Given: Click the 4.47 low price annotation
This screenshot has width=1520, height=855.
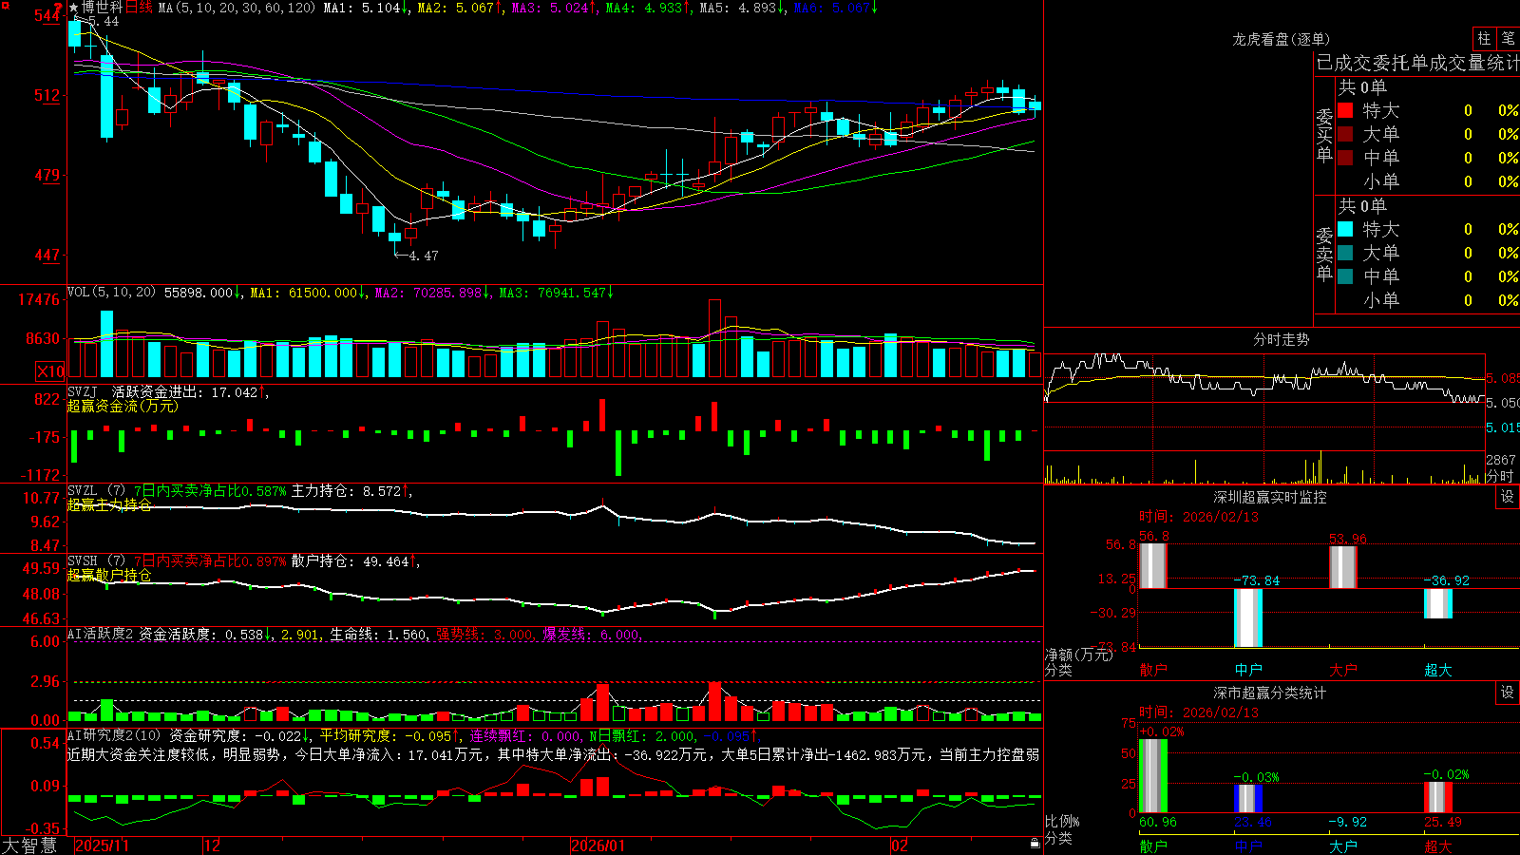Looking at the screenshot, I should [x=423, y=256].
